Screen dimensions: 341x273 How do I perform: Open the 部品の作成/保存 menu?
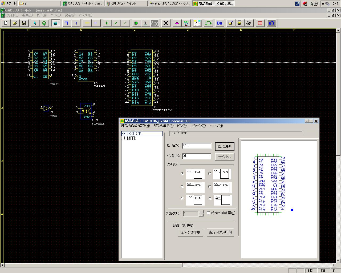pyautogui.click(x=135, y=126)
